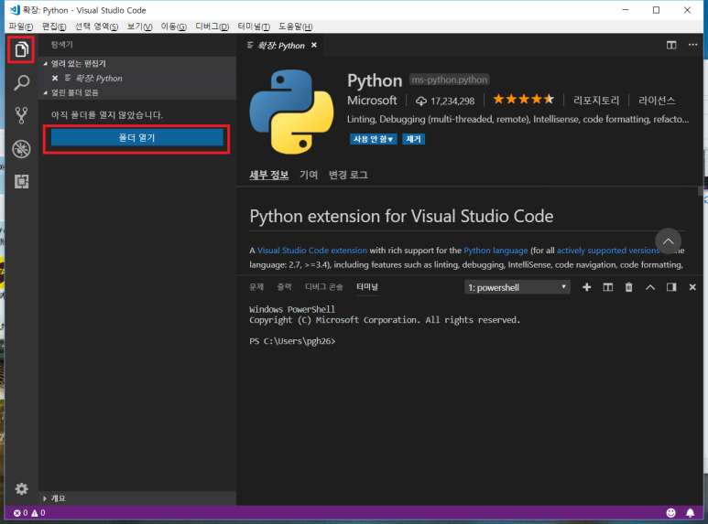The image size is (708, 524).
Task: Open the 리포지토리 link
Action: [596, 100]
